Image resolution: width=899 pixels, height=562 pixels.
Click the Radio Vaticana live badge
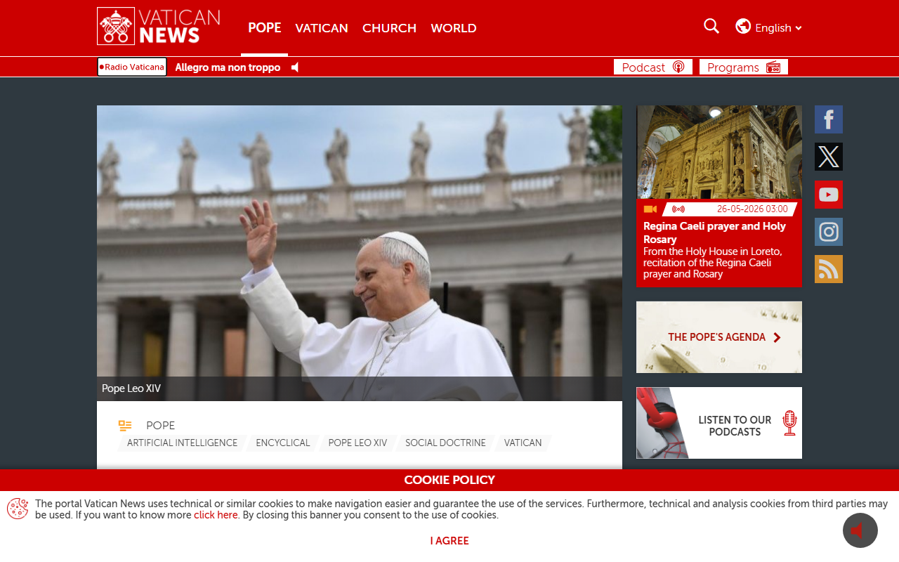click(132, 67)
